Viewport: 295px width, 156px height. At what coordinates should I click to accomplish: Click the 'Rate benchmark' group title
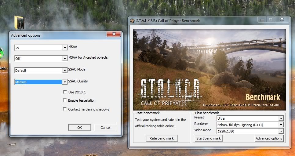tap(147, 113)
